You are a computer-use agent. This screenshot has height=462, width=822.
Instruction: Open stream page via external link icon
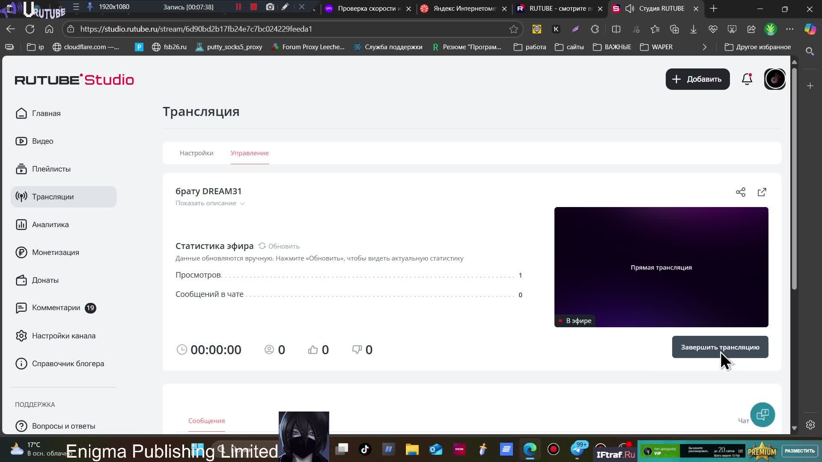click(762, 192)
